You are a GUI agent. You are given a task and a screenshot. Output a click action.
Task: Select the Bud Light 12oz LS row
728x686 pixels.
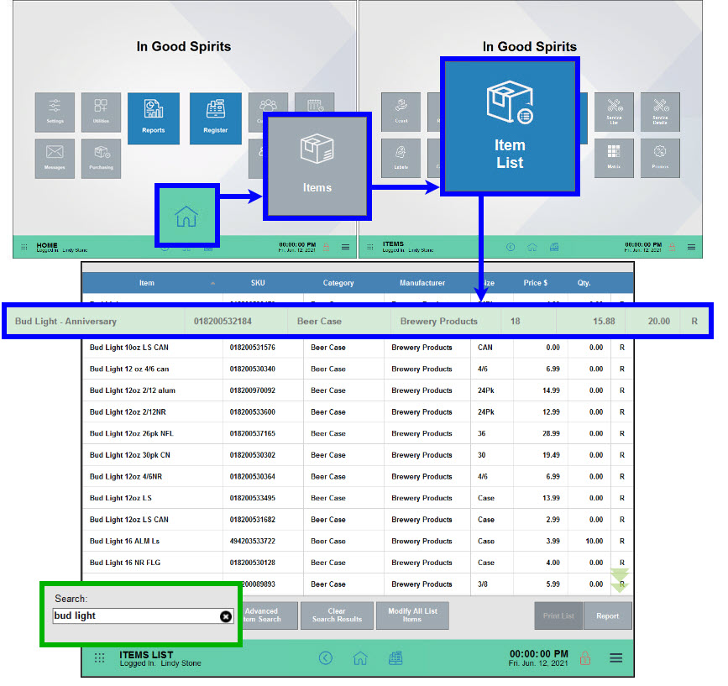(358, 498)
